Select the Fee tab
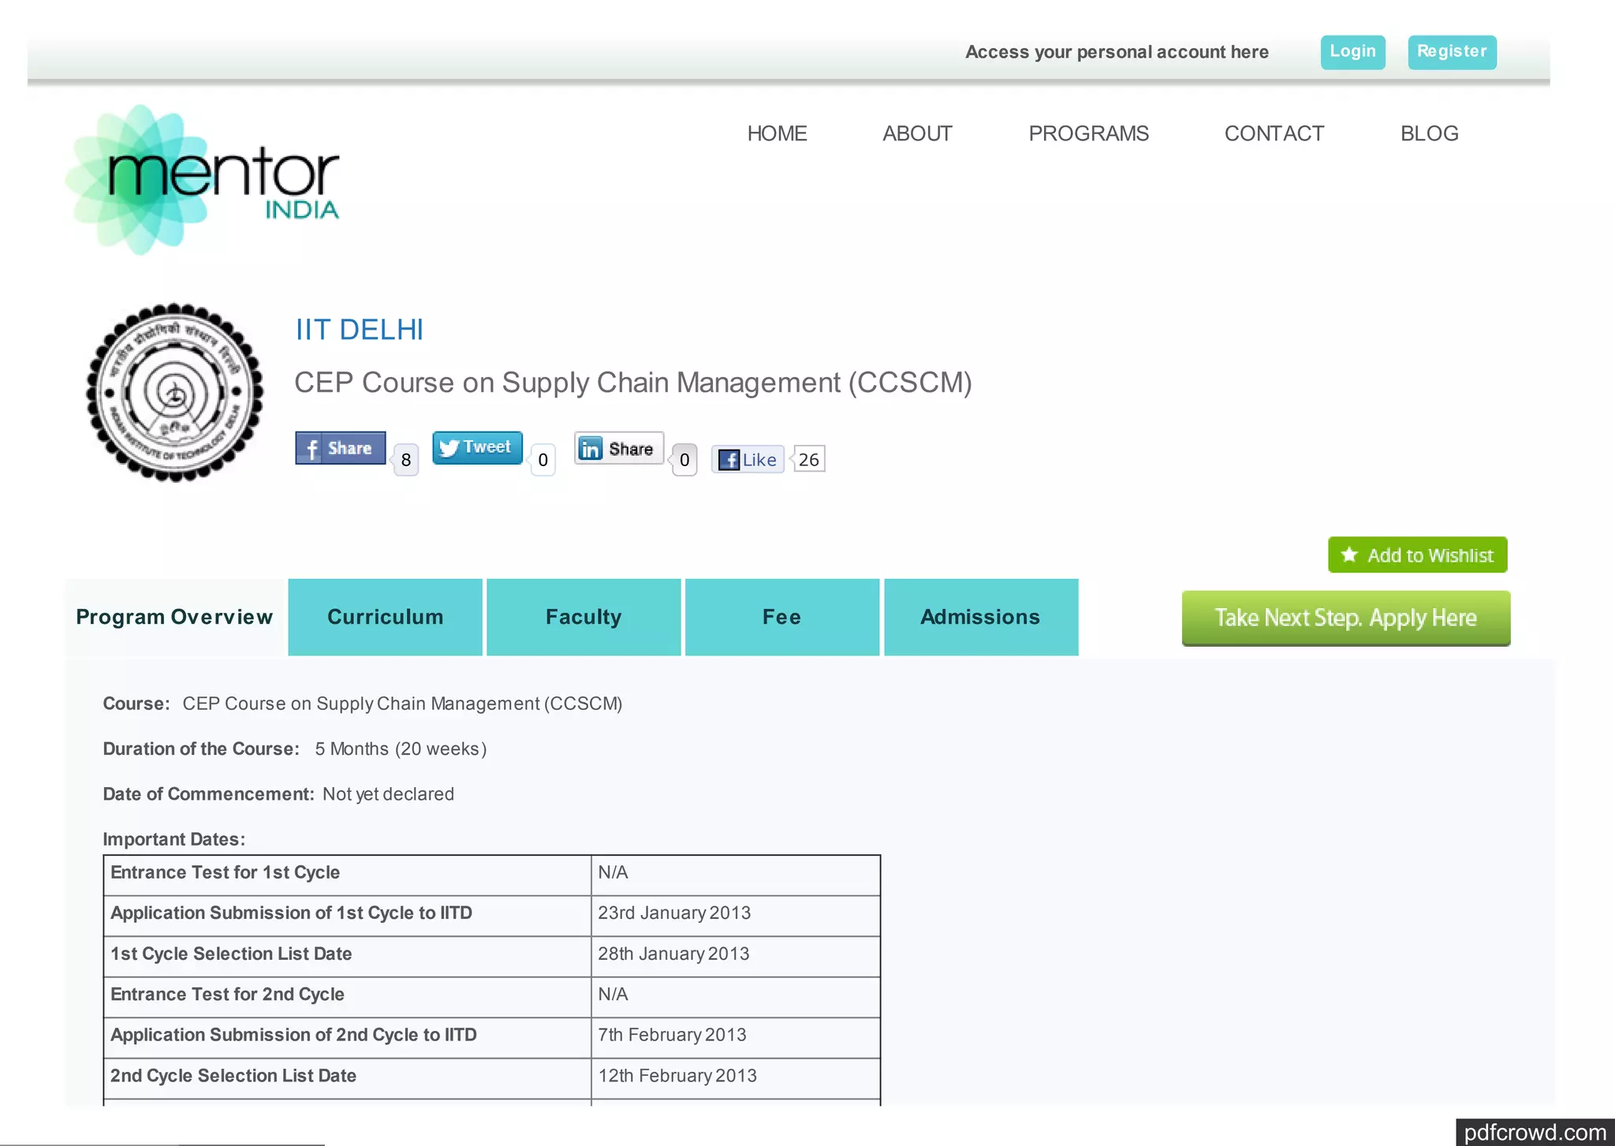1615x1146 pixels. (781, 617)
